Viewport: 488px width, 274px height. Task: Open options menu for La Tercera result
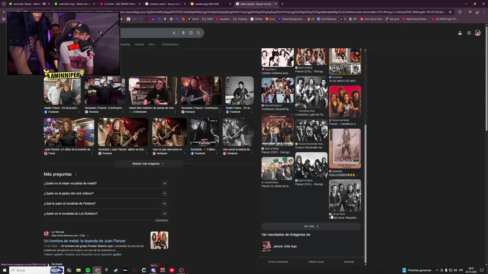point(88,236)
